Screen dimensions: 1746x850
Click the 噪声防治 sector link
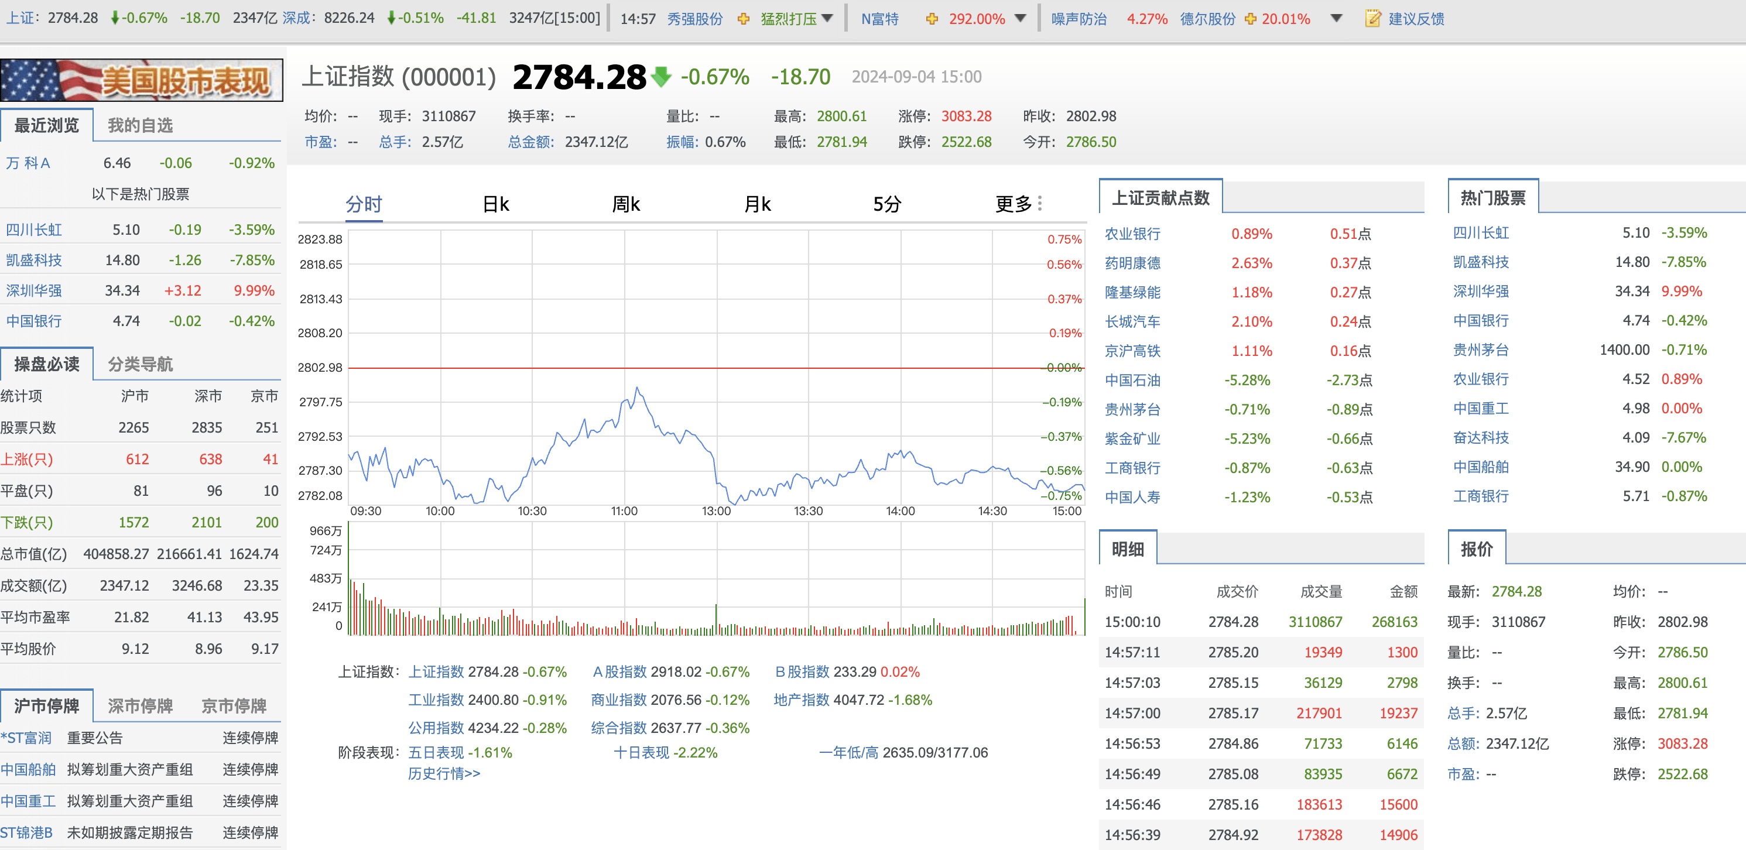[1079, 19]
